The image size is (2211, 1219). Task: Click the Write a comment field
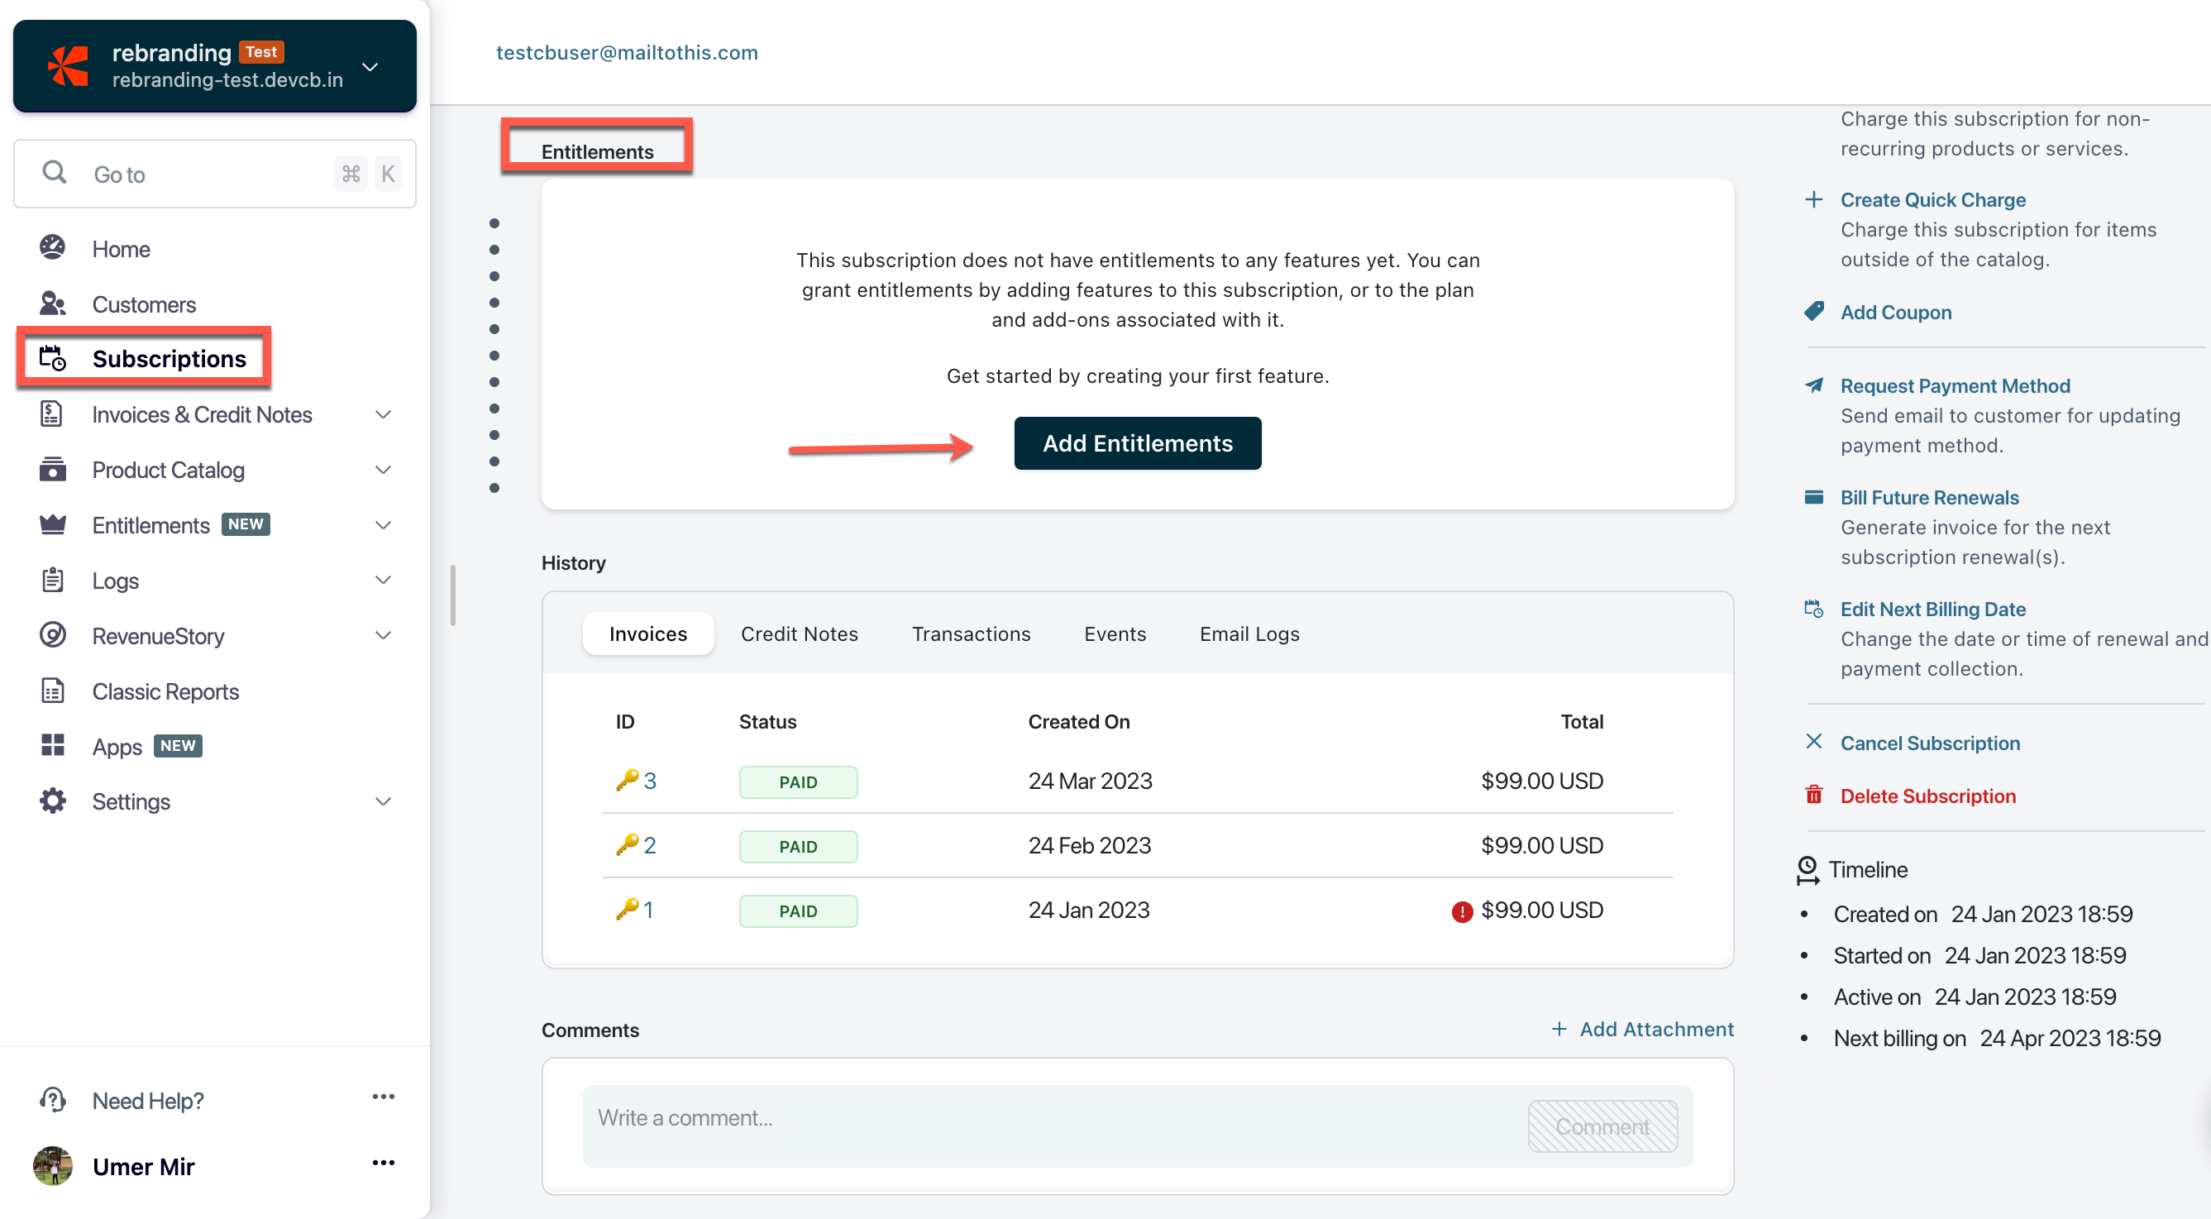coord(1047,1116)
